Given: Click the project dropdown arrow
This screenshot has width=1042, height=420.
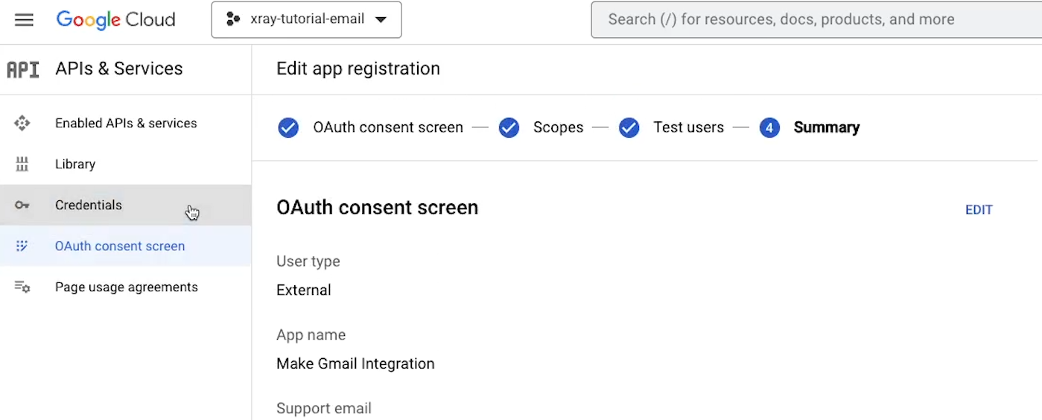Looking at the screenshot, I should 381,20.
